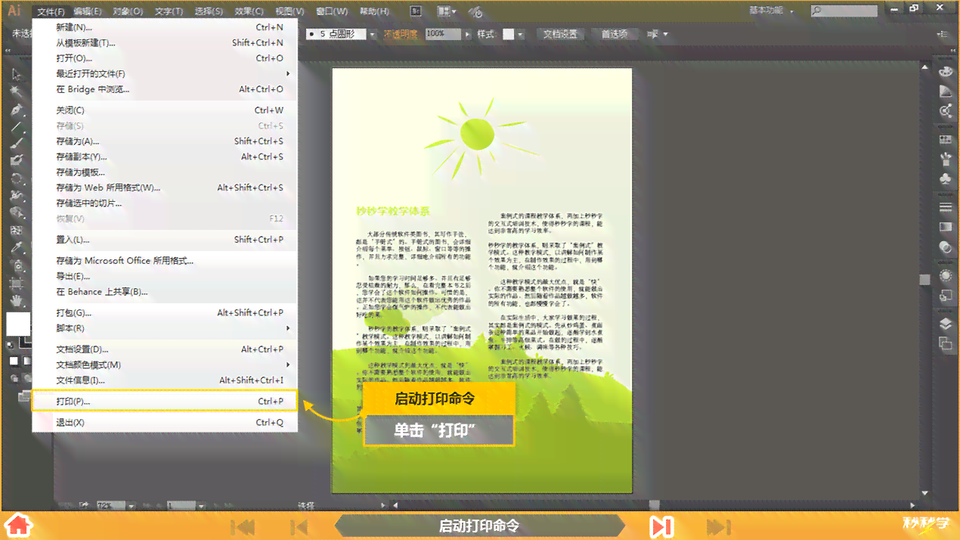Click the 不透明度 link

(x=401, y=34)
